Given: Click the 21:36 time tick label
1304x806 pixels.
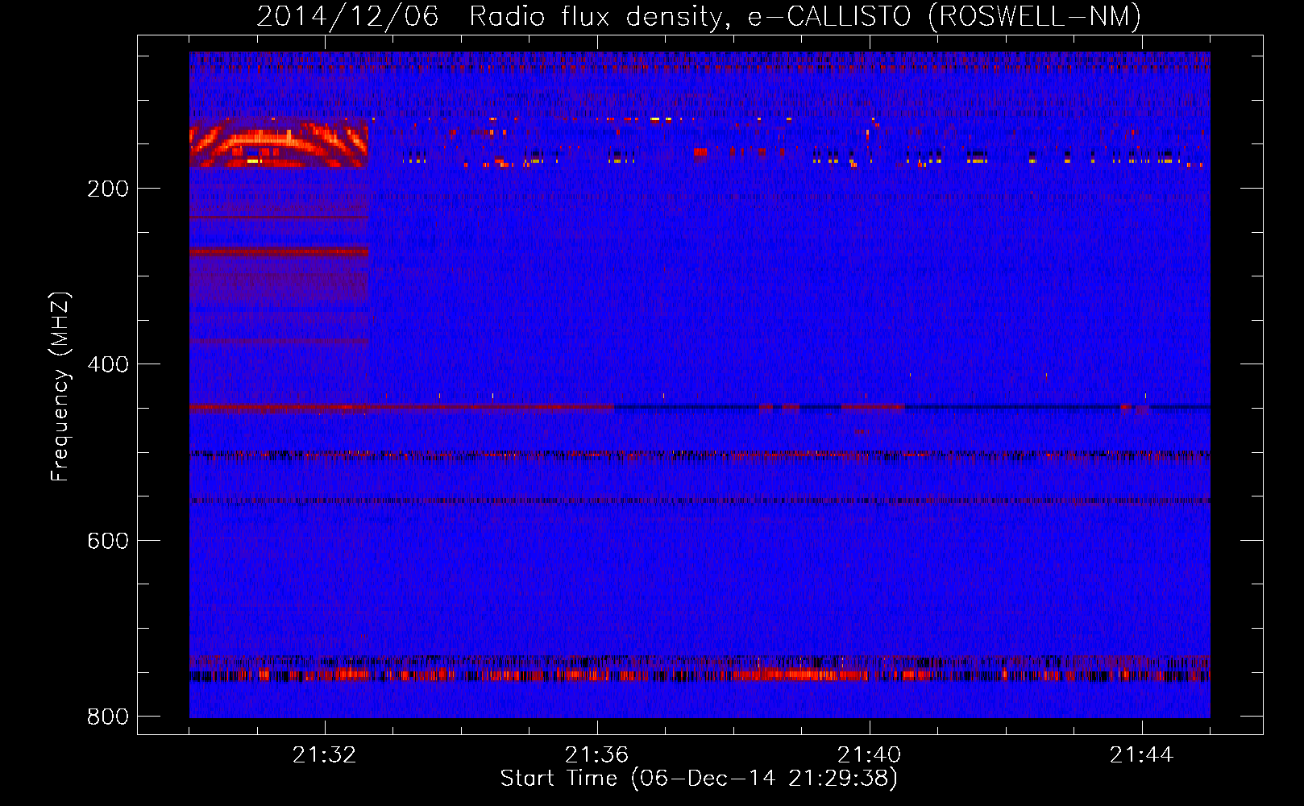Looking at the screenshot, I should point(596,754).
